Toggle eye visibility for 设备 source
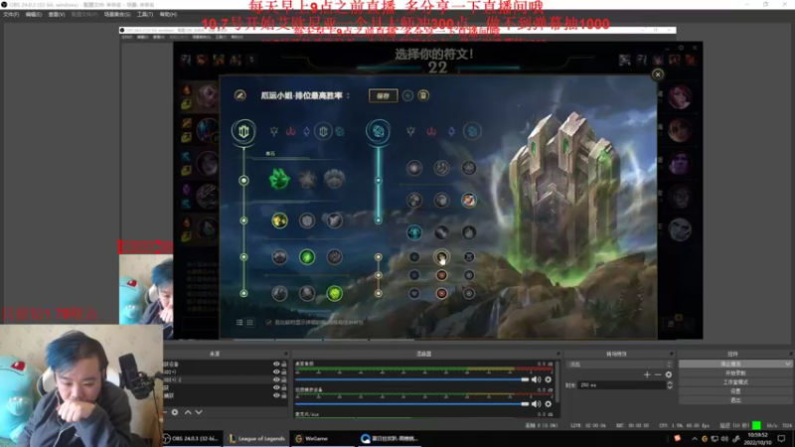Viewport: 795px width, 447px height. (x=276, y=364)
